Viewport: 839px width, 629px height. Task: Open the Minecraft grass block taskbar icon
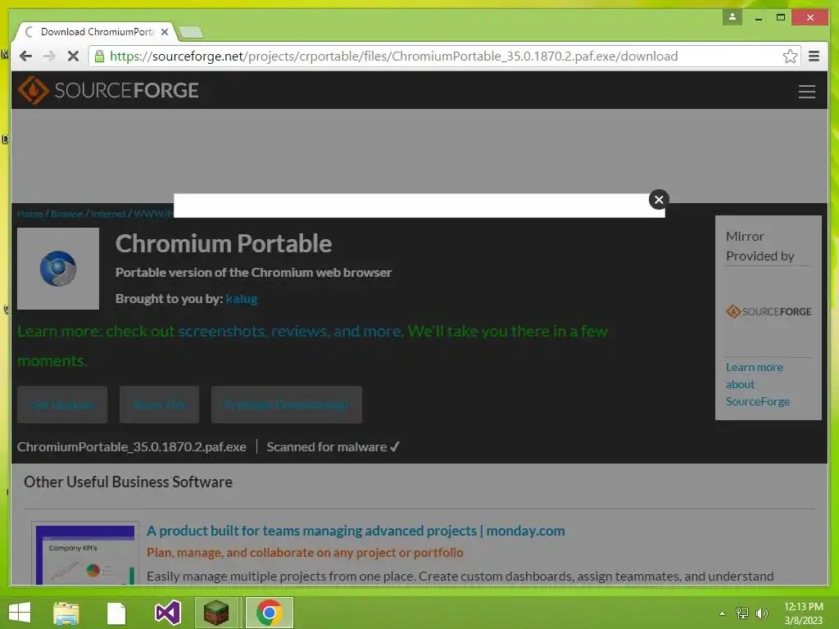216,613
